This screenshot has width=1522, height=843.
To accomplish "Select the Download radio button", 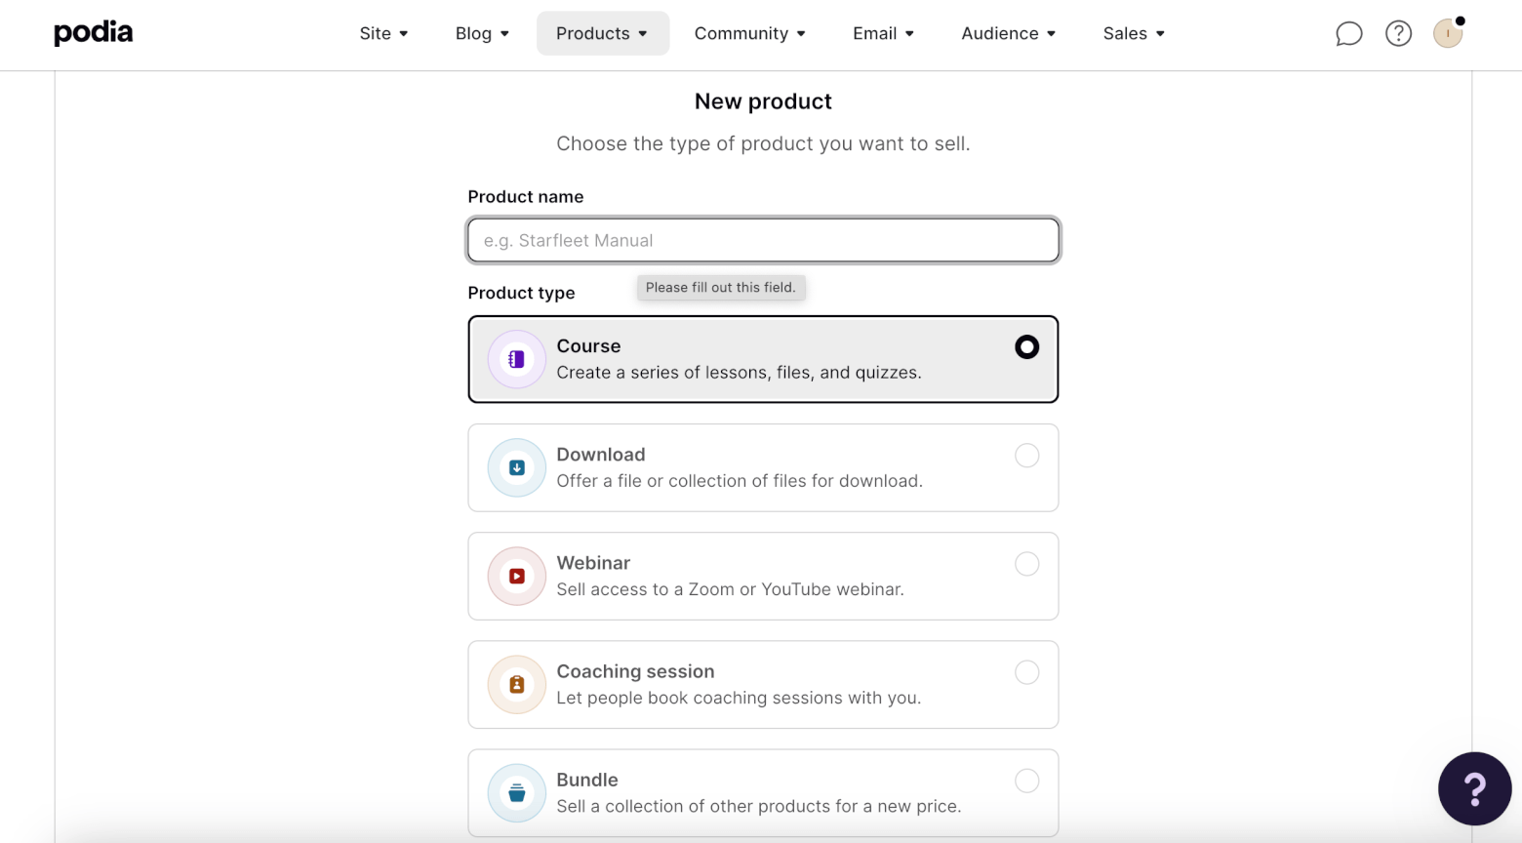I will (1026, 455).
